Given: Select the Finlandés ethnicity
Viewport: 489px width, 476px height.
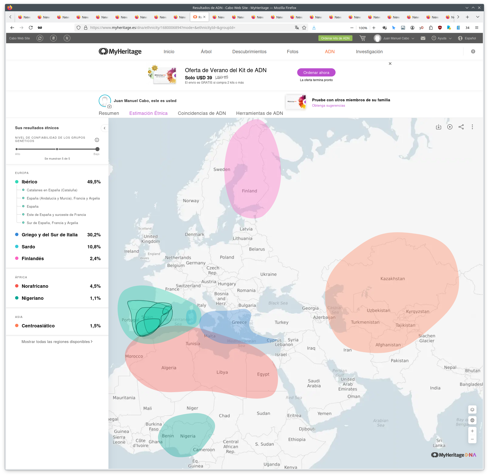Looking at the screenshot, I should tap(58, 259).
